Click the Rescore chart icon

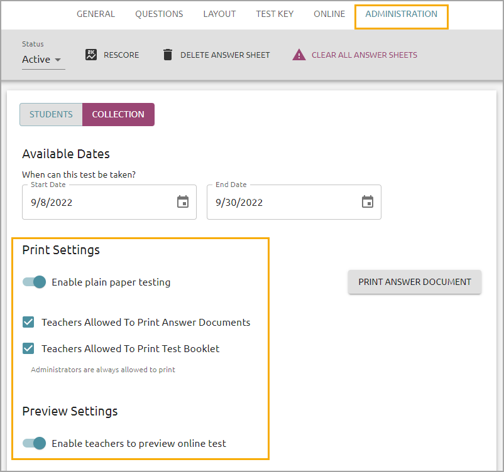[91, 55]
